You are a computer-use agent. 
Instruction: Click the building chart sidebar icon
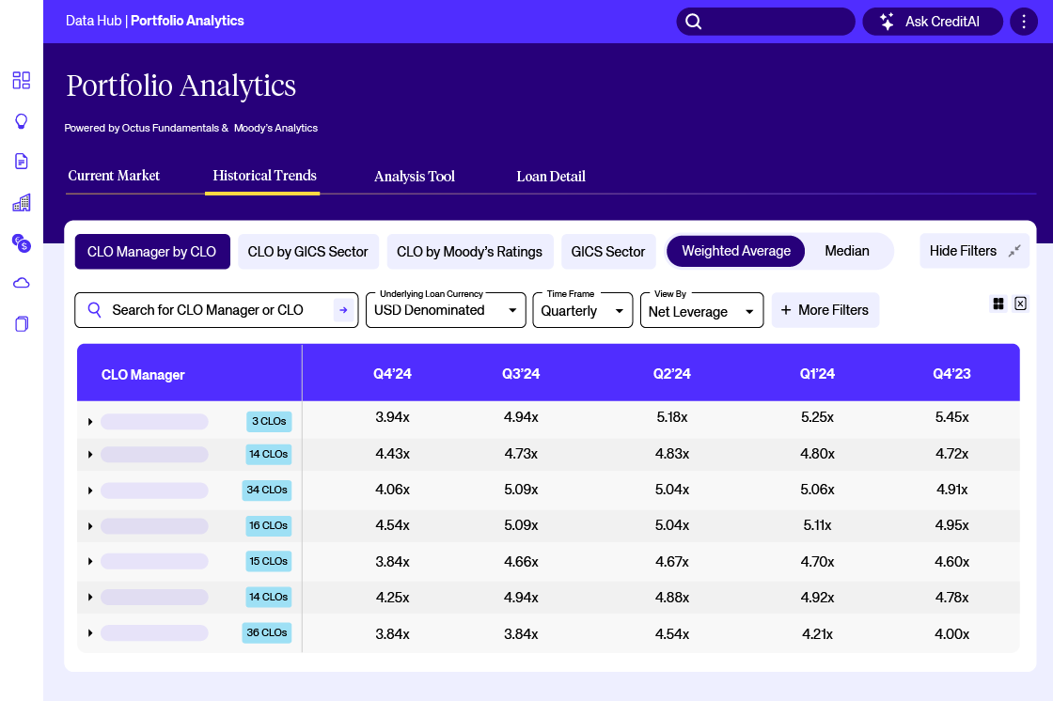[x=22, y=203]
